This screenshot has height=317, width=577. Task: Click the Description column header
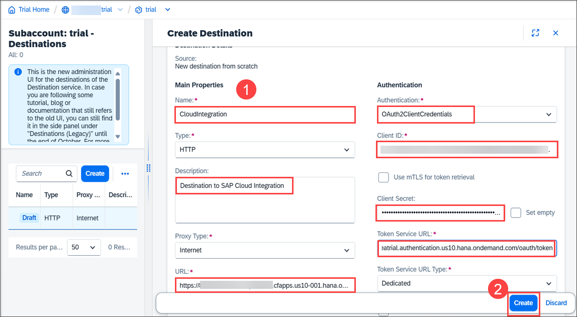pos(120,195)
